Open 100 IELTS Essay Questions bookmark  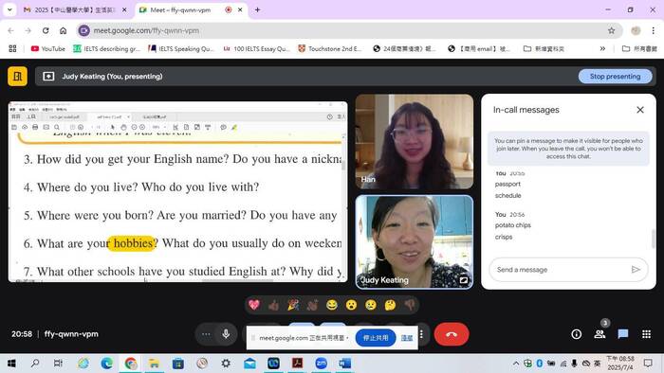click(x=257, y=48)
